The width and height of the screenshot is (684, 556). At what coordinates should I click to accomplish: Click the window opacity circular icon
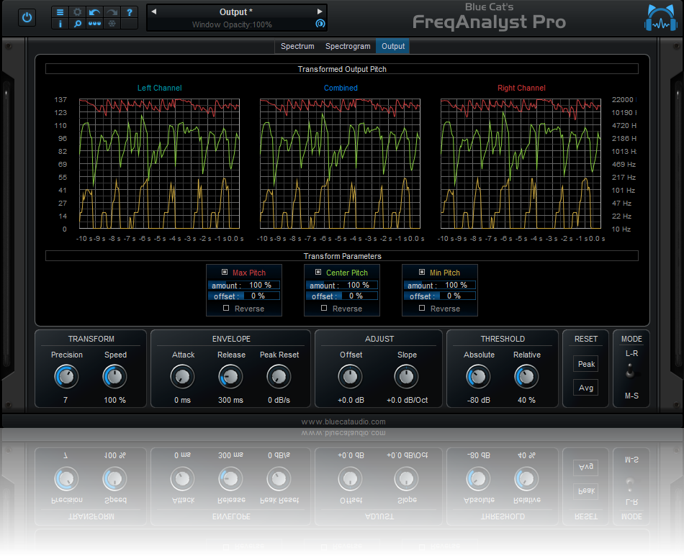point(320,24)
